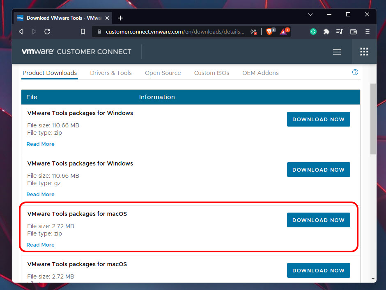Image resolution: width=386 pixels, height=290 pixels.
Task: Open a new browser tab
Action: [x=120, y=18]
